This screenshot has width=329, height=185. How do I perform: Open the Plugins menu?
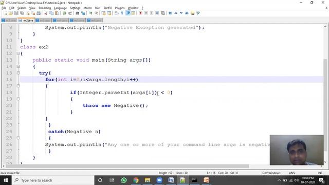[x=120, y=8]
